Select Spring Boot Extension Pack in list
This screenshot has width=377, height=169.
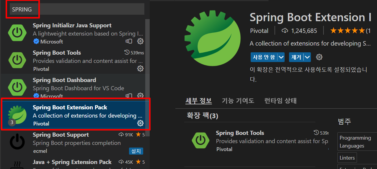click(x=76, y=115)
